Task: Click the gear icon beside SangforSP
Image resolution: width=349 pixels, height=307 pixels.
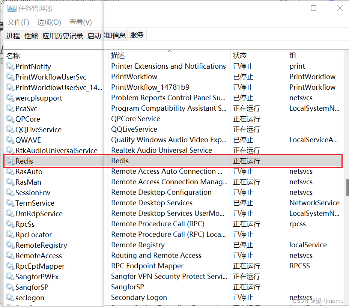Action: 10,287
